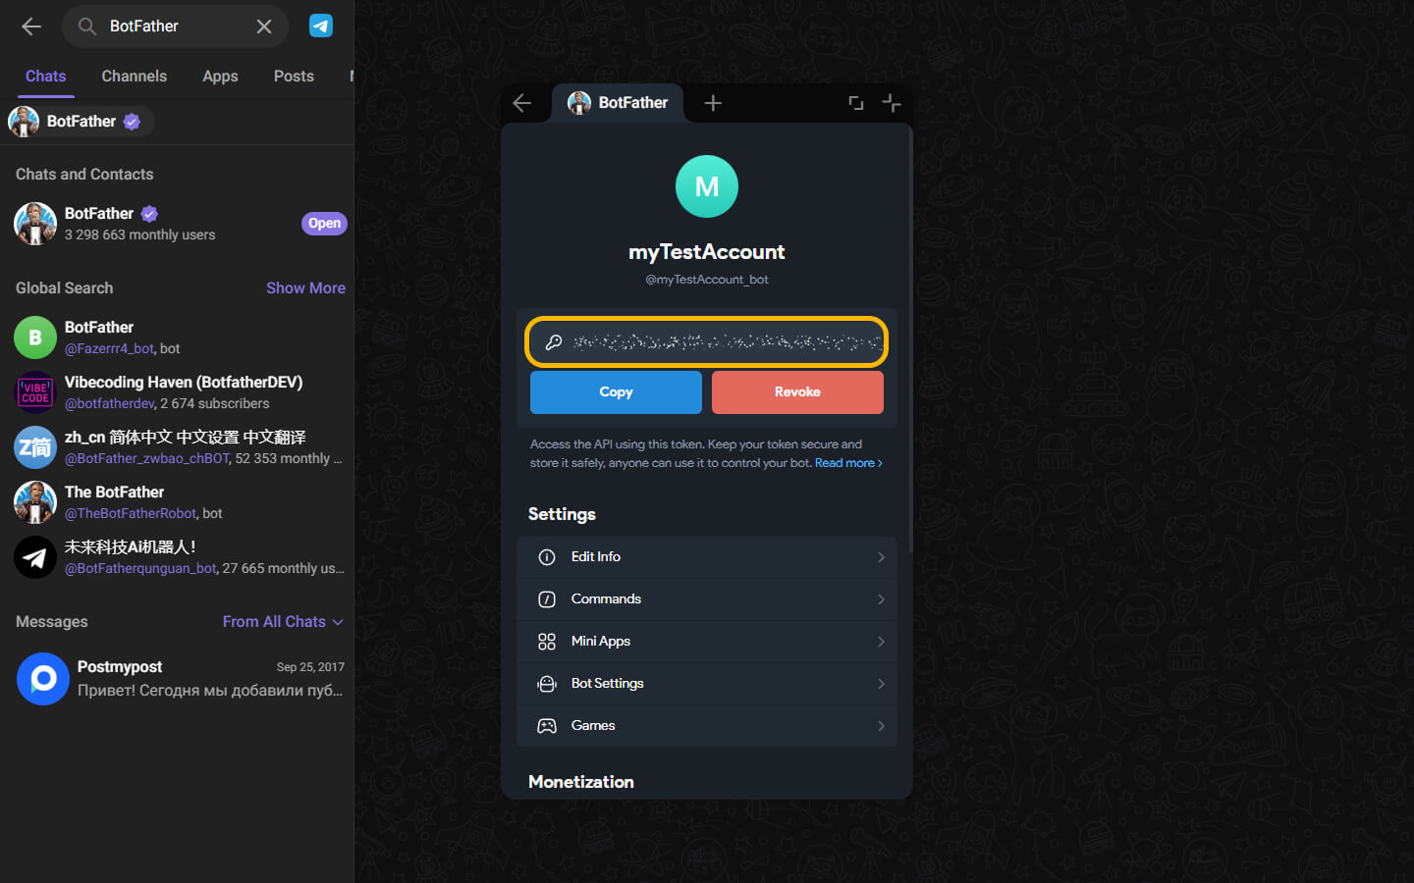1414x883 pixels.
Task: Open the From All Chats dropdown
Action: 283,622
